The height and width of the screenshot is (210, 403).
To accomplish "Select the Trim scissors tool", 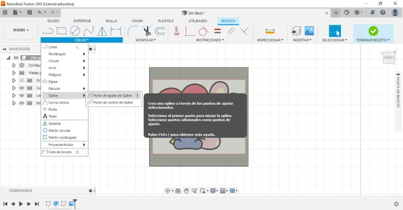I will [x=146, y=31].
